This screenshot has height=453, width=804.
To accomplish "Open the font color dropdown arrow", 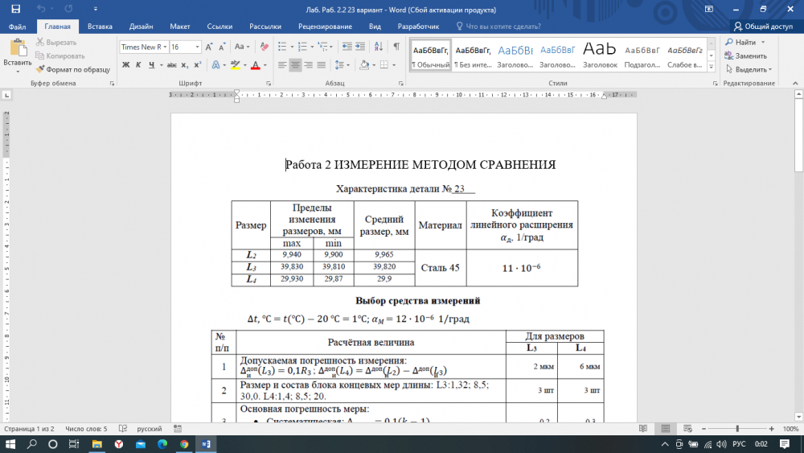I will pos(265,65).
